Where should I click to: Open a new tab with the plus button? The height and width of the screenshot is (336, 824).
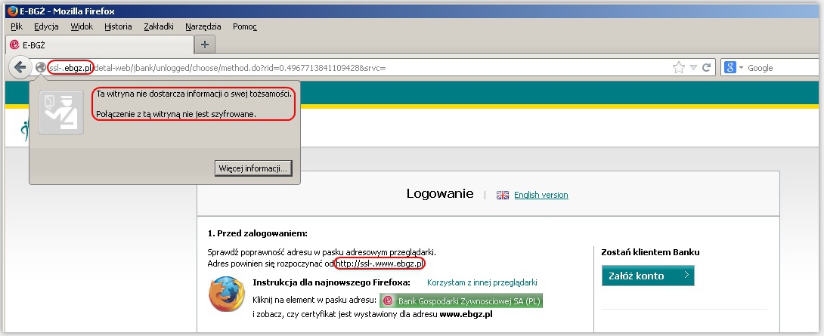tap(205, 45)
